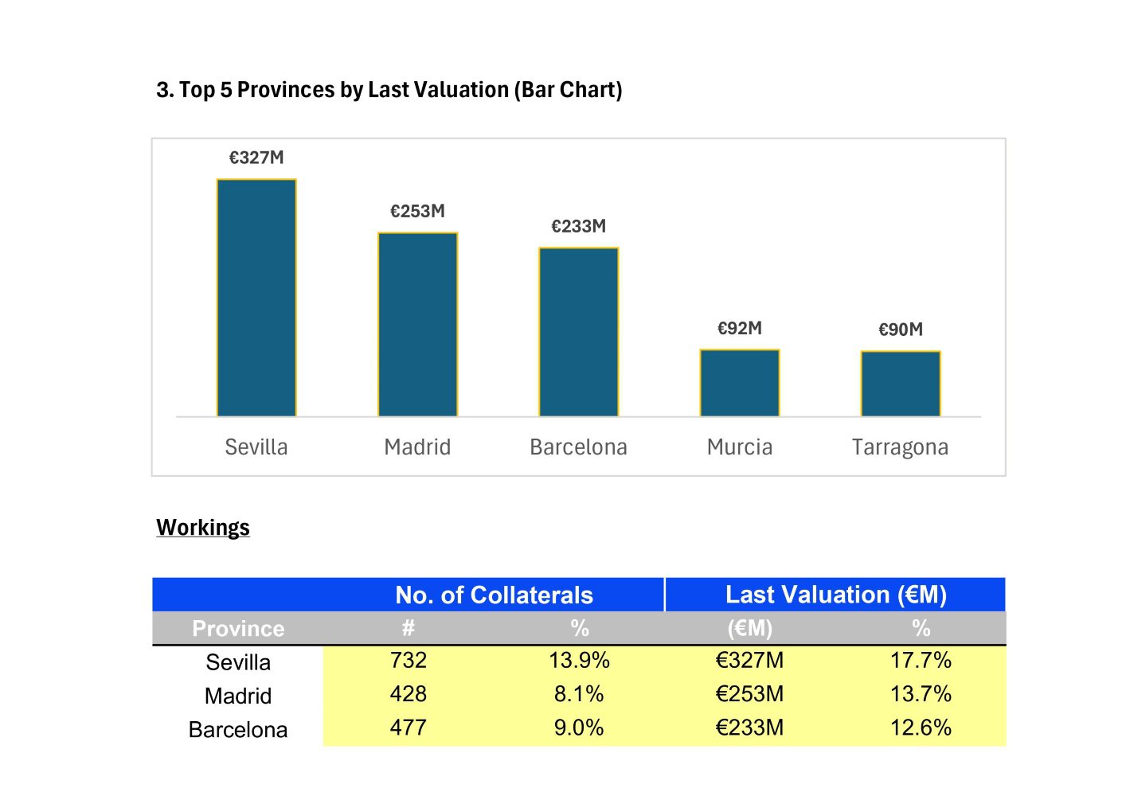
Task: Click the chart title heading text
Action: 389,90
